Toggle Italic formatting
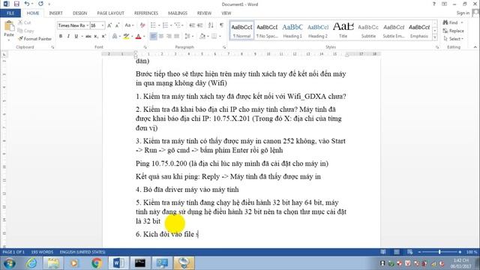This screenshot has height=270, width=480. [x=68, y=37]
